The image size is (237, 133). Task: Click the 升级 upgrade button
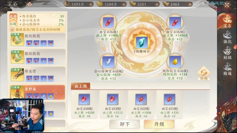point(159,124)
